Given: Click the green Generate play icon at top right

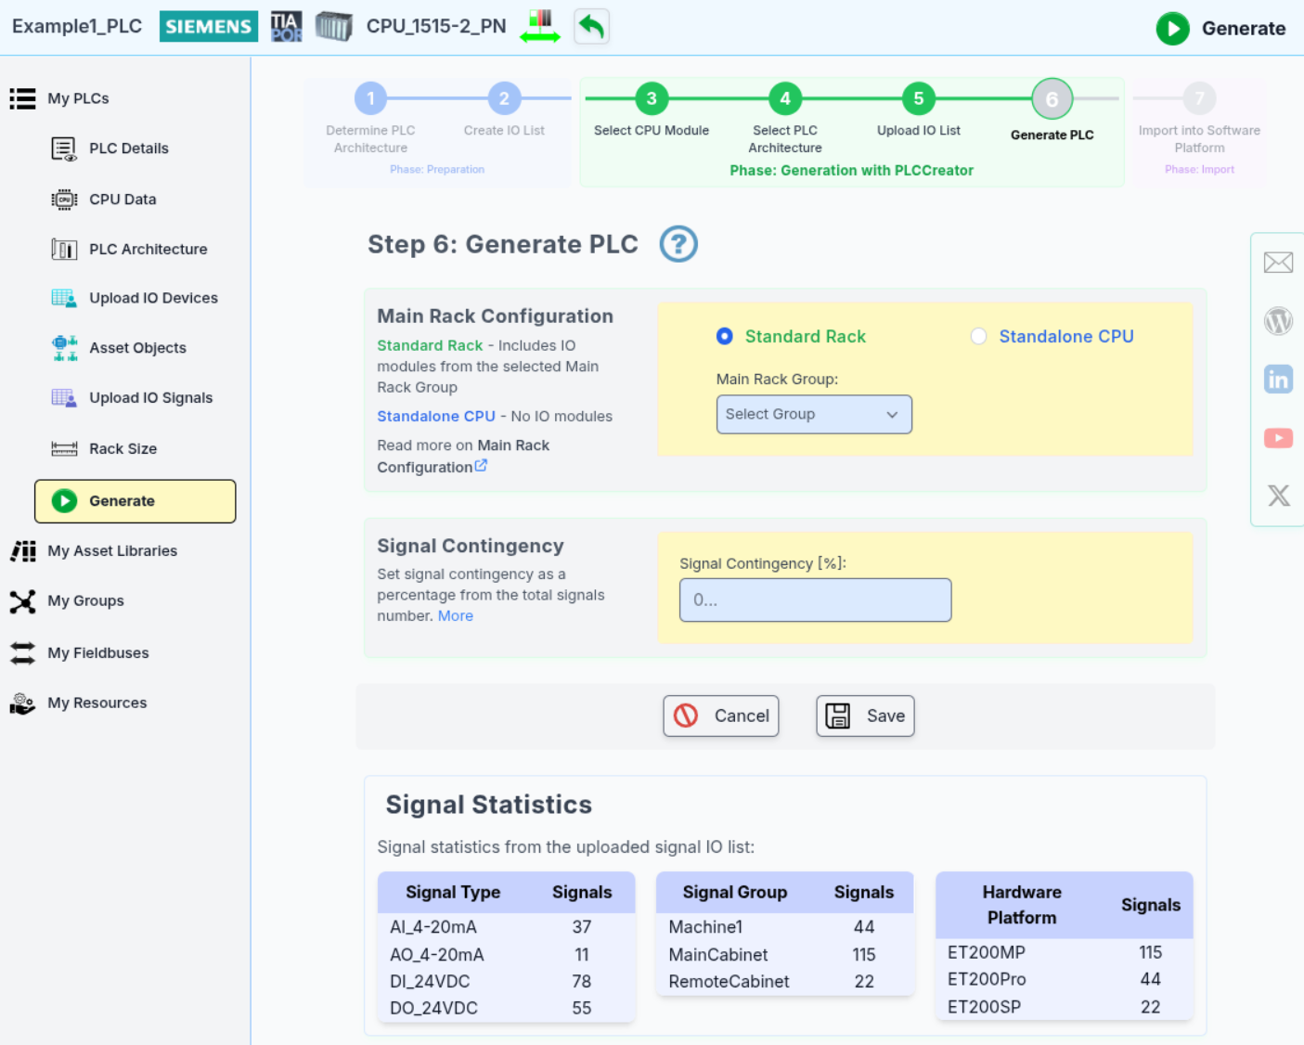Looking at the screenshot, I should 1172,29.
